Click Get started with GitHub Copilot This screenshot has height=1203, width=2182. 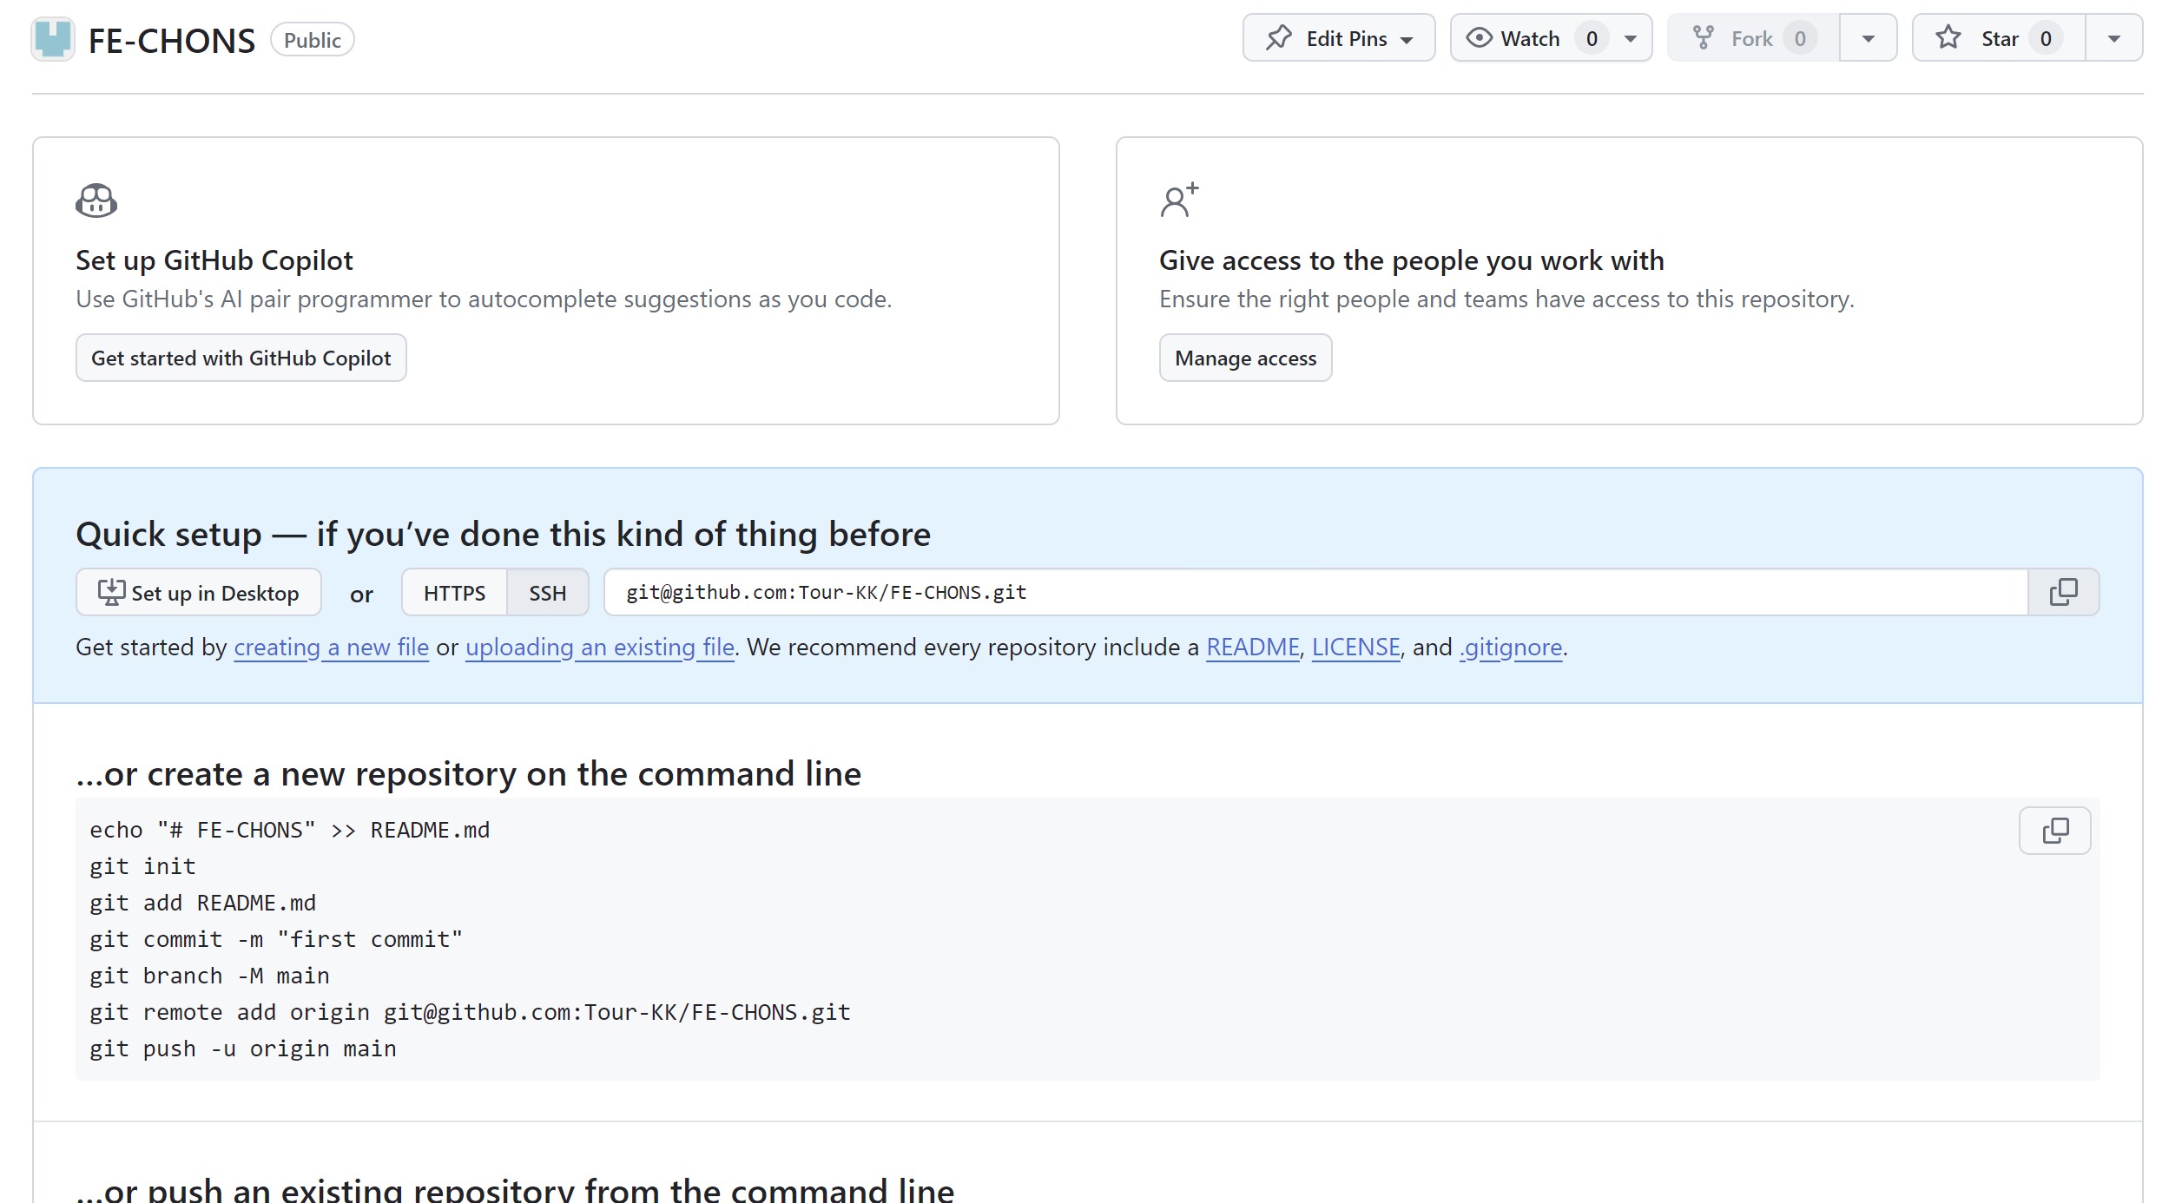[x=241, y=358]
